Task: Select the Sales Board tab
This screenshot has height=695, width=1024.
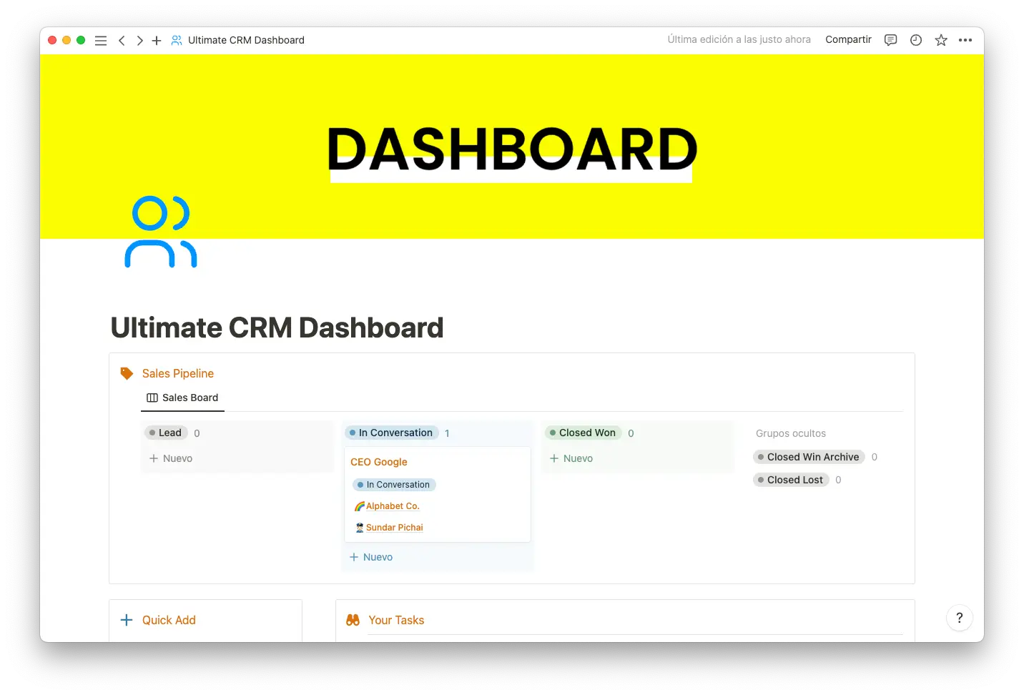Action: click(183, 398)
